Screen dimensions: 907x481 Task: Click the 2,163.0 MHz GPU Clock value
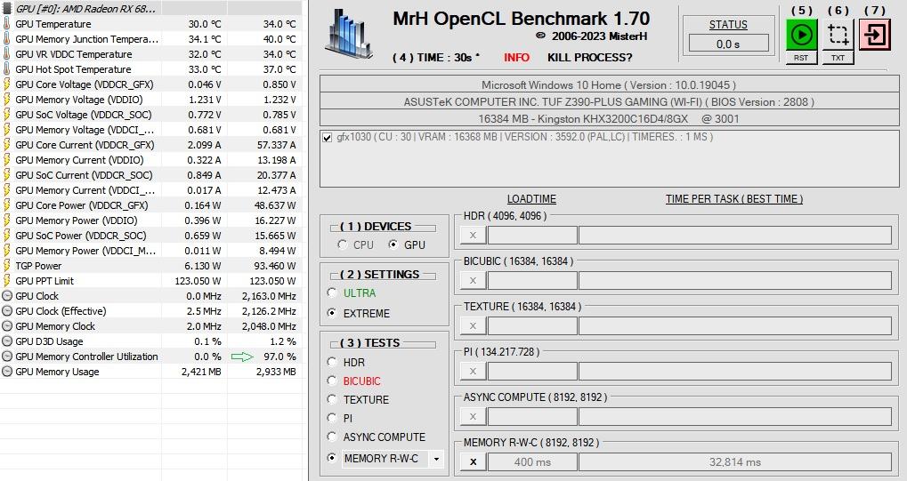[x=269, y=296]
